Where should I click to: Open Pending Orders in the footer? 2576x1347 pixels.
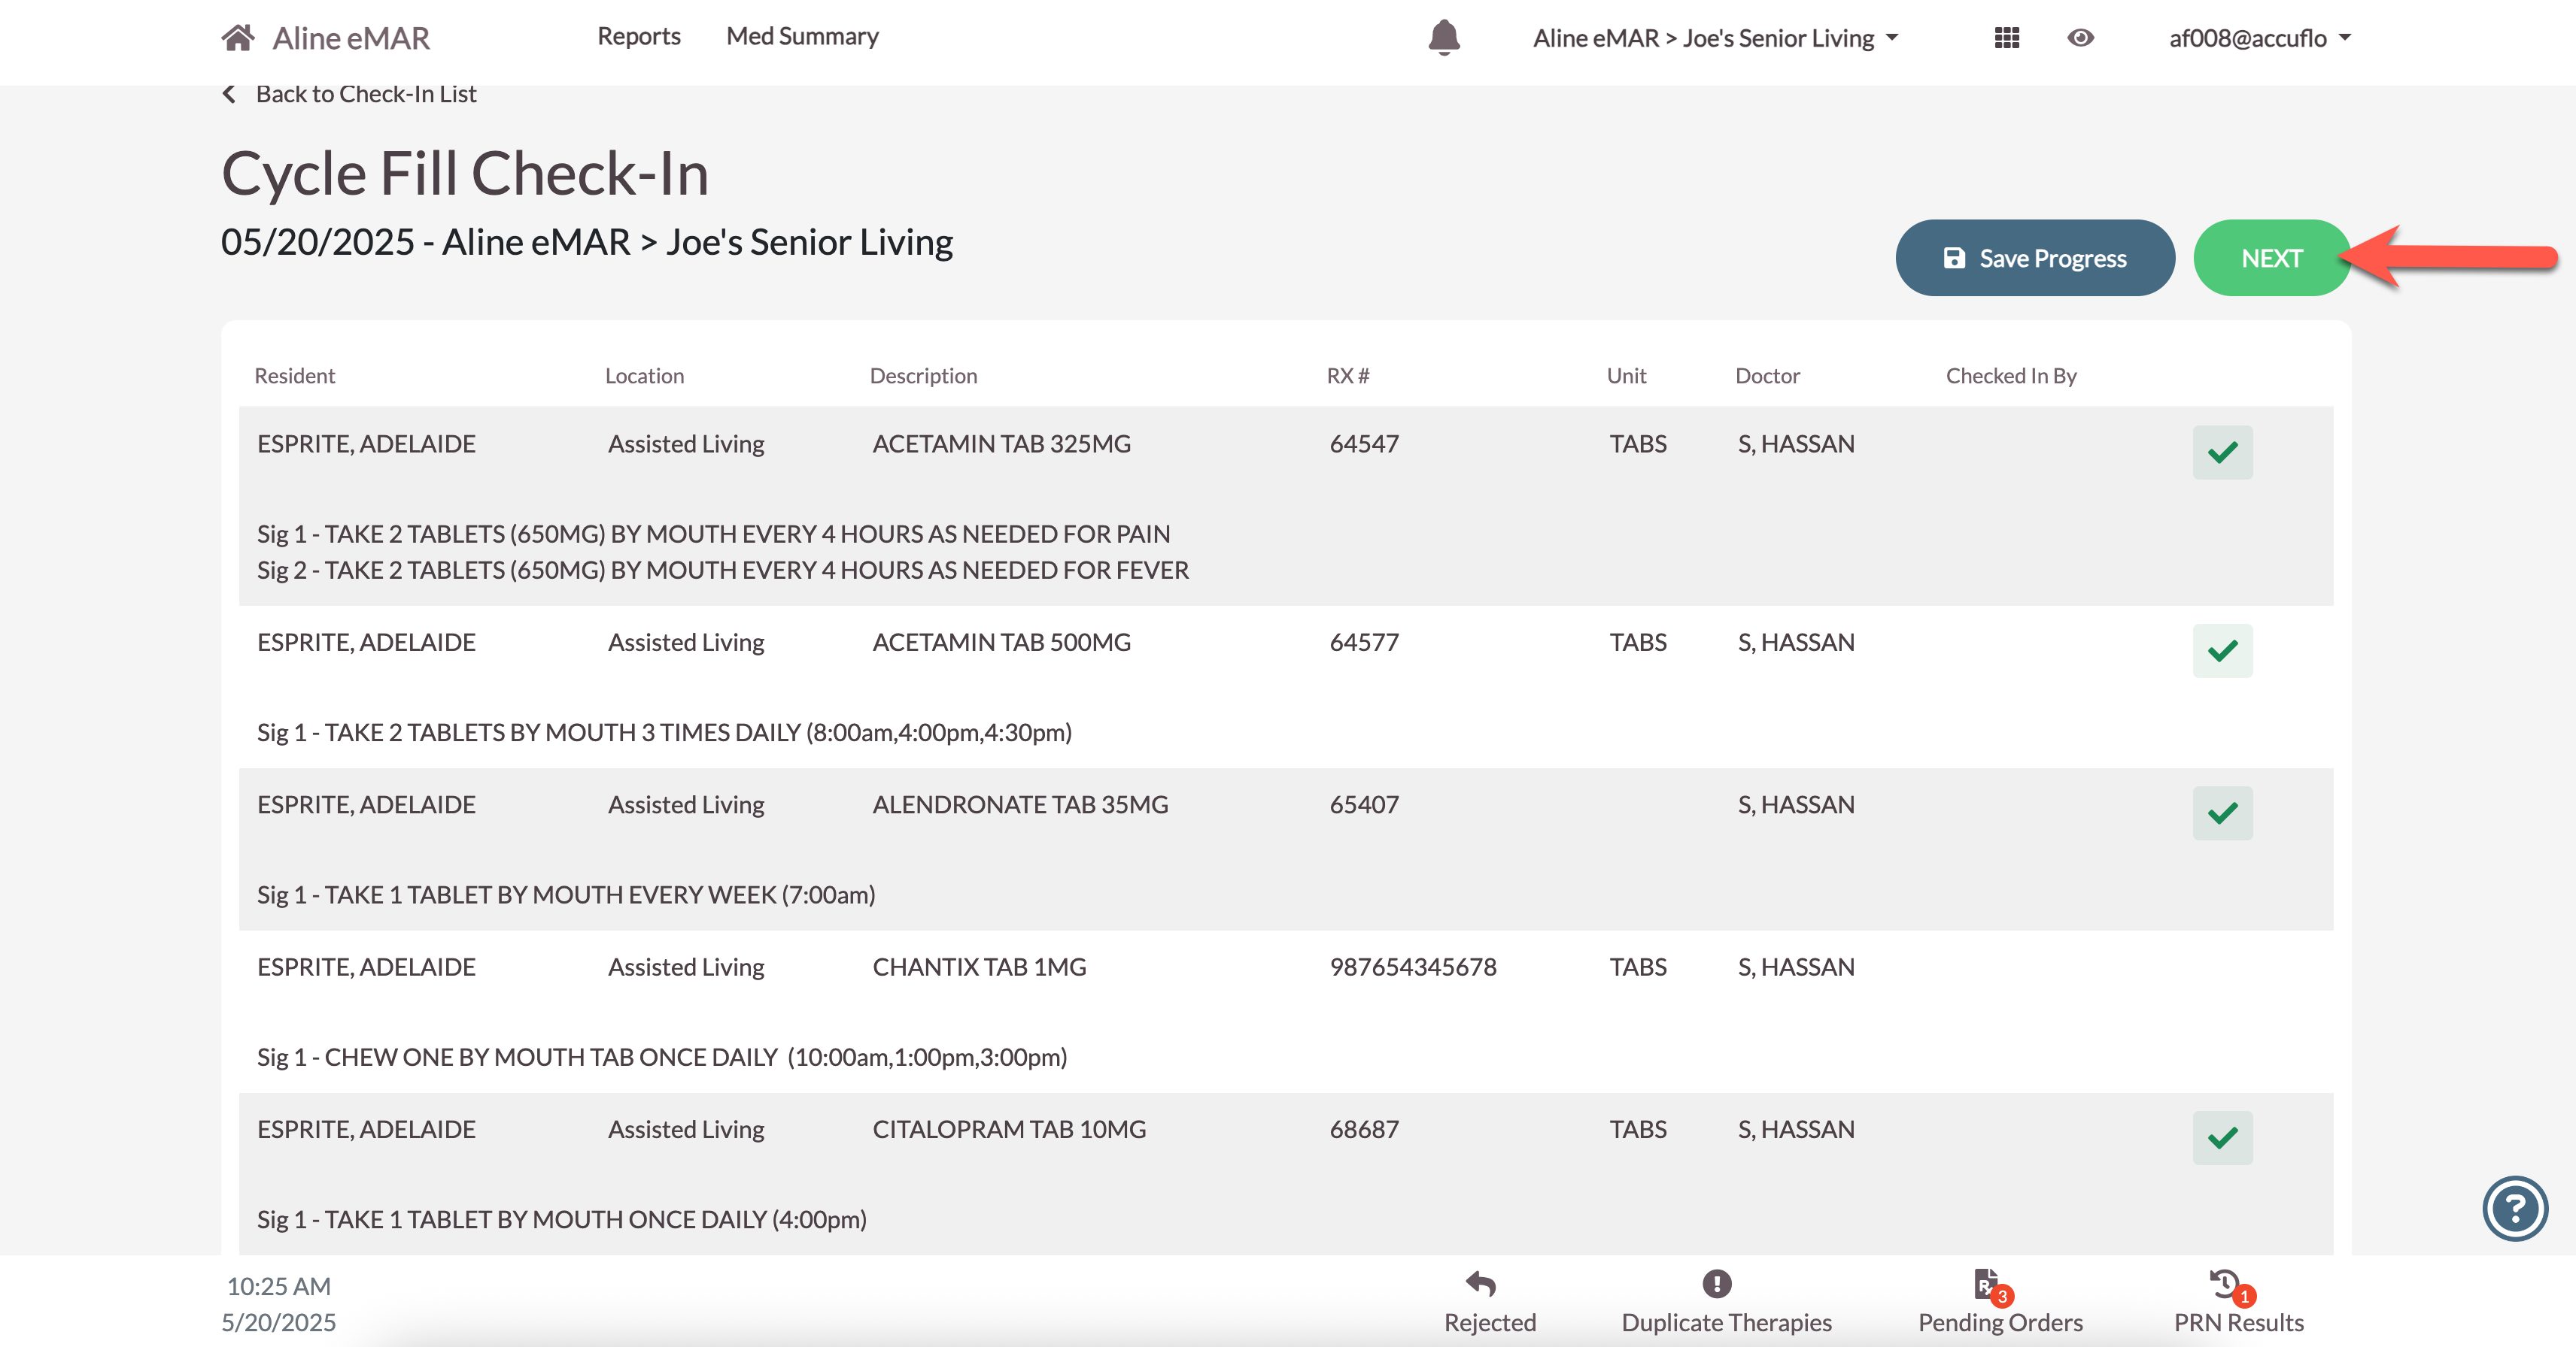(x=1999, y=1301)
